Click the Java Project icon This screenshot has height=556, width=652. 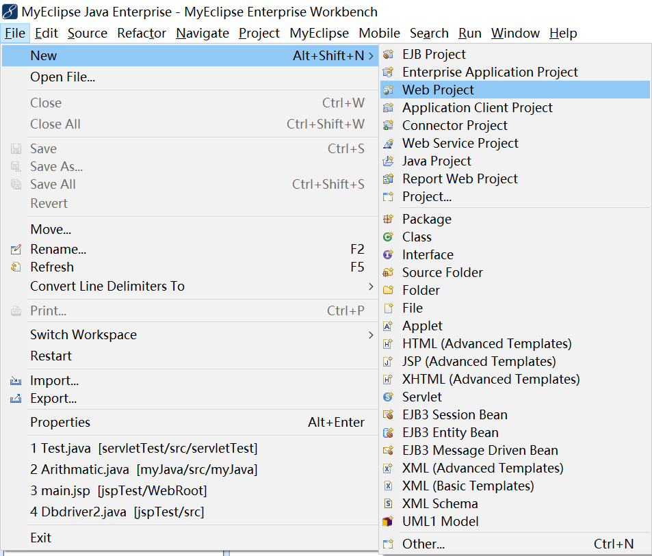pos(388,161)
